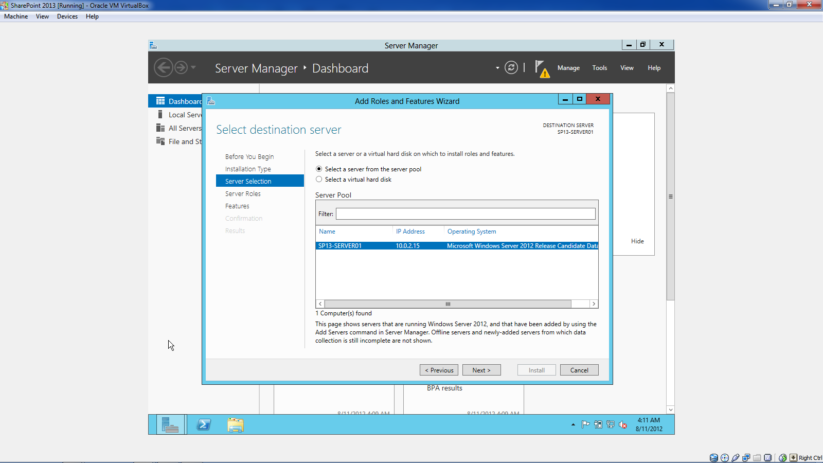The width and height of the screenshot is (823, 463).
Task: Open the dropdown arrow left of Refresh
Action: [497, 67]
